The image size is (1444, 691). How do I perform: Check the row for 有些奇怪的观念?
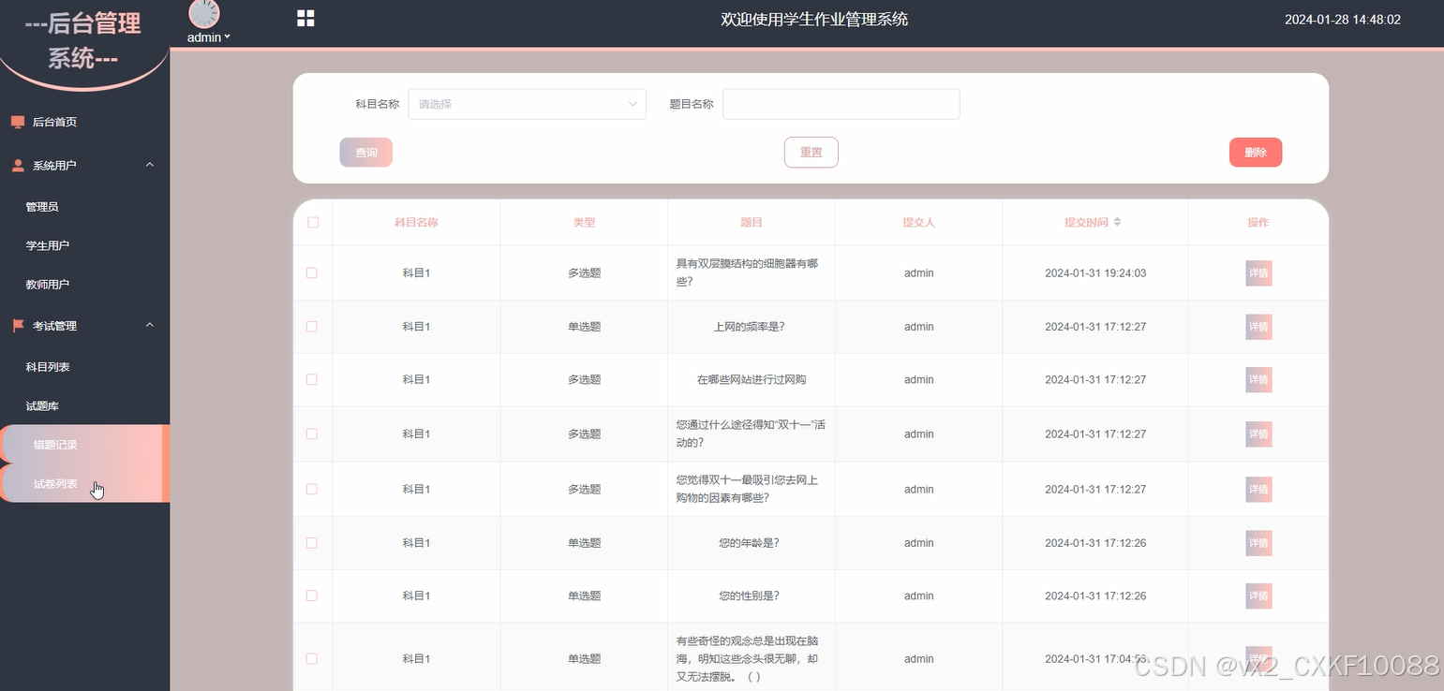pyautogui.click(x=312, y=658)
